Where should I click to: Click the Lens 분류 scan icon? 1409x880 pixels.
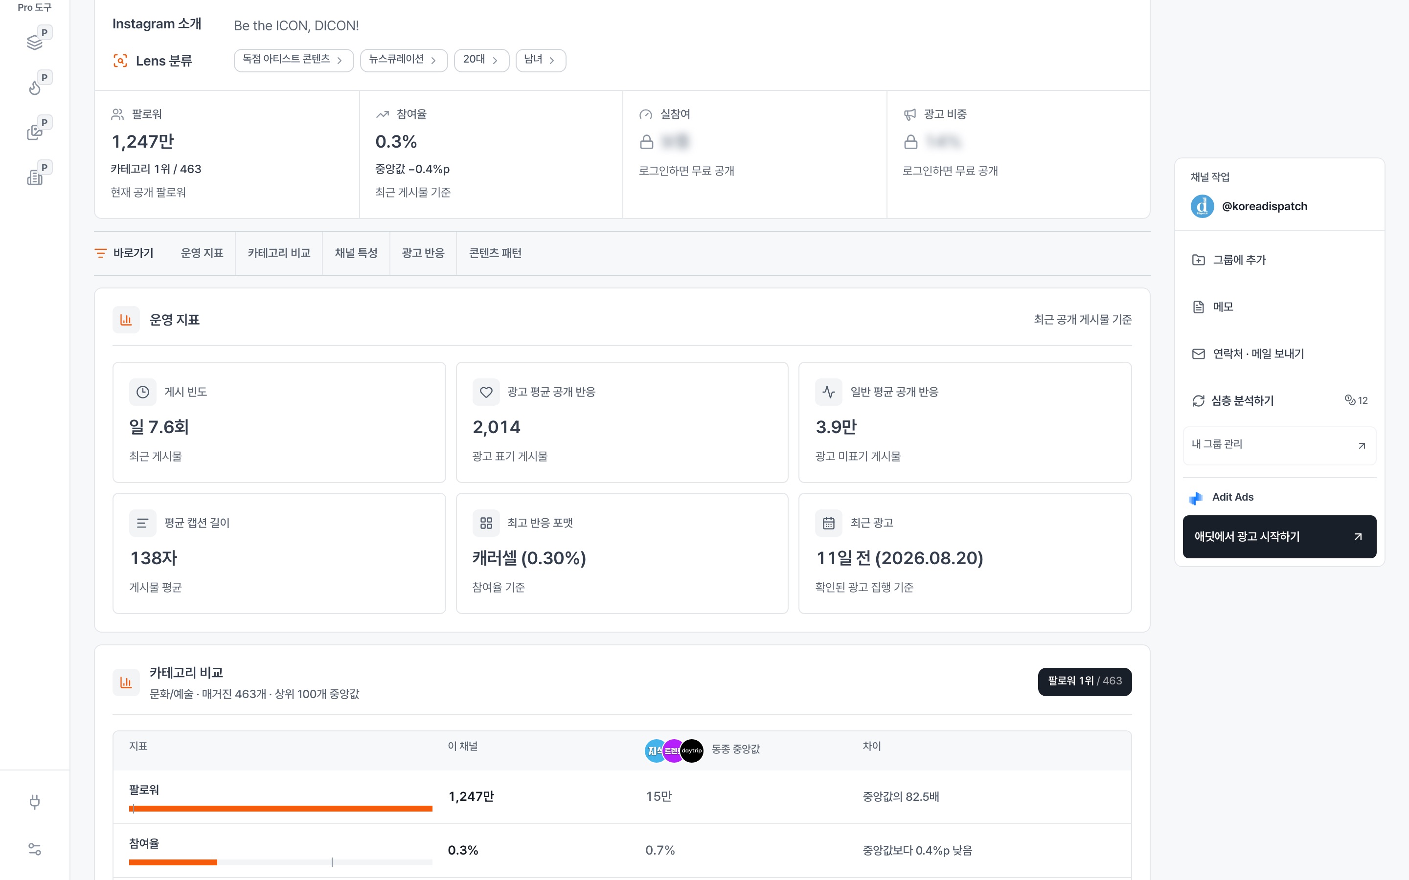pyautogui.click(x=120, y=61)
